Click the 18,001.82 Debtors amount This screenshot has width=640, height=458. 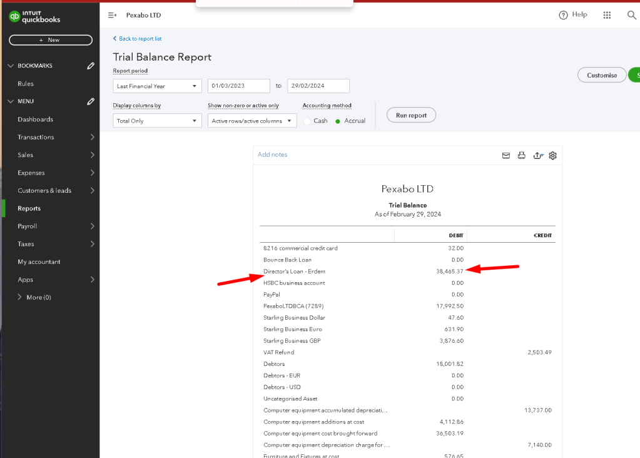[450, 364]
